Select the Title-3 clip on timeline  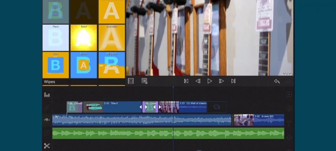pyautogui.click(x=113, y=107)
